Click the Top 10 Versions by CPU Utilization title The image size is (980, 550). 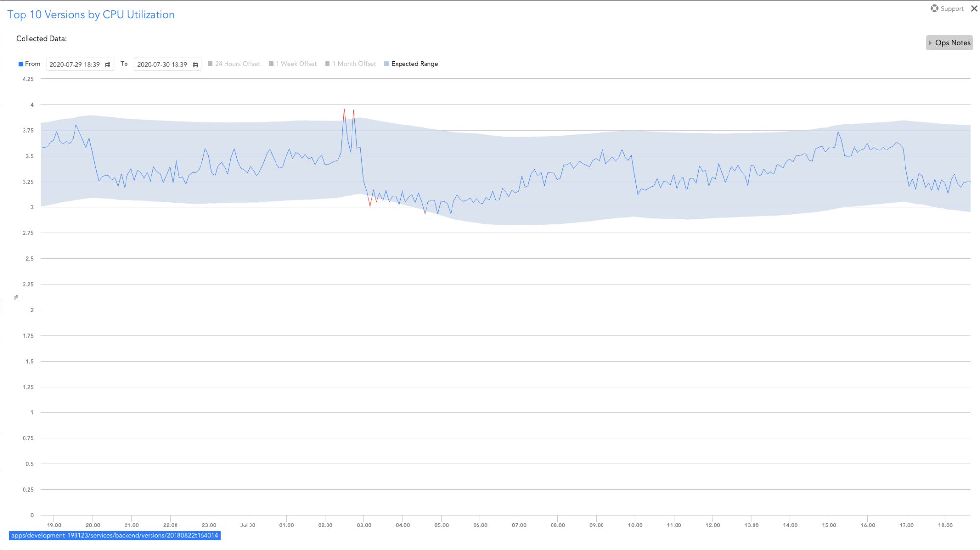pyautogui.click(x=91, y=15)
